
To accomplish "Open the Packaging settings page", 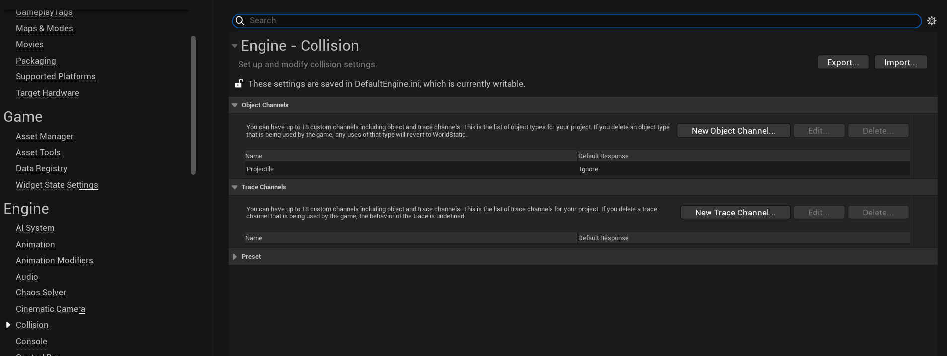I will tap(36, 61).
